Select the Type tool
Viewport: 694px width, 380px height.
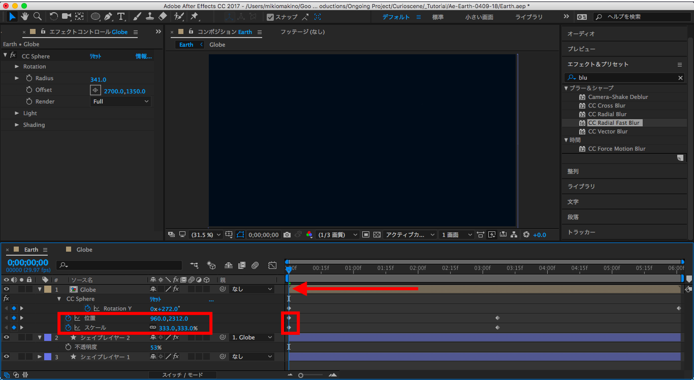pos(121,16)
